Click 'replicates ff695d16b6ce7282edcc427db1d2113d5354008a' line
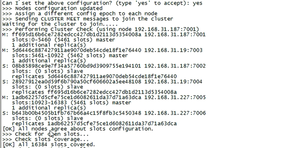This screenshot has height=148, width=305. point(94,92)
